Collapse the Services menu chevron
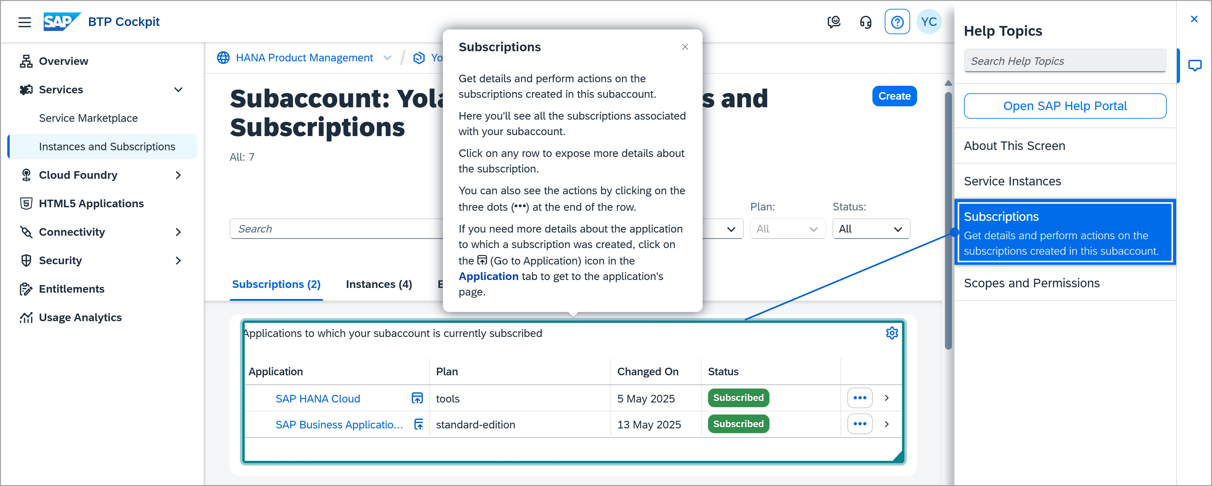The width and height of the screenshot is (1212, 486). pos(178,89)
